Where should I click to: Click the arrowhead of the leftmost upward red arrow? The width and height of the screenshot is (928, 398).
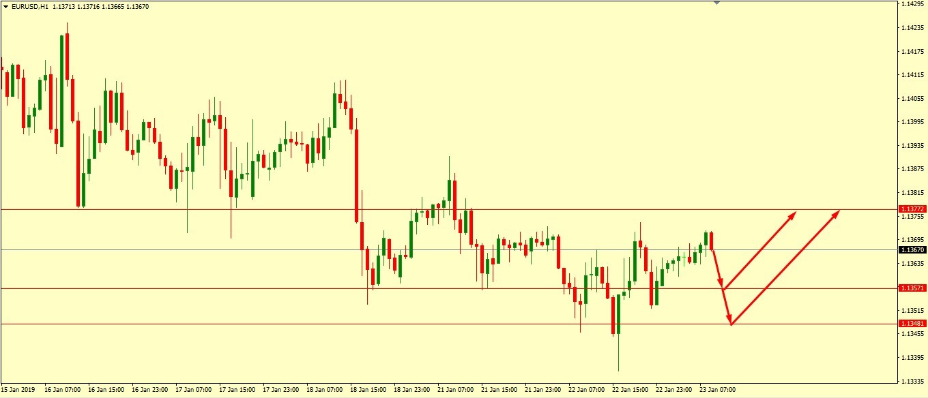[x=793, y=215]
